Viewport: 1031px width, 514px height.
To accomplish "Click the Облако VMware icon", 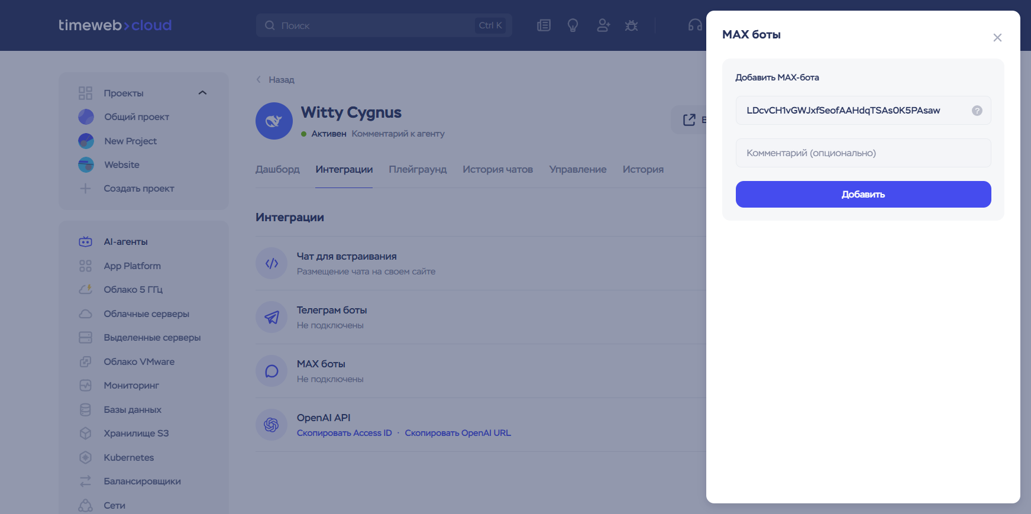I will tap(86, 362).
